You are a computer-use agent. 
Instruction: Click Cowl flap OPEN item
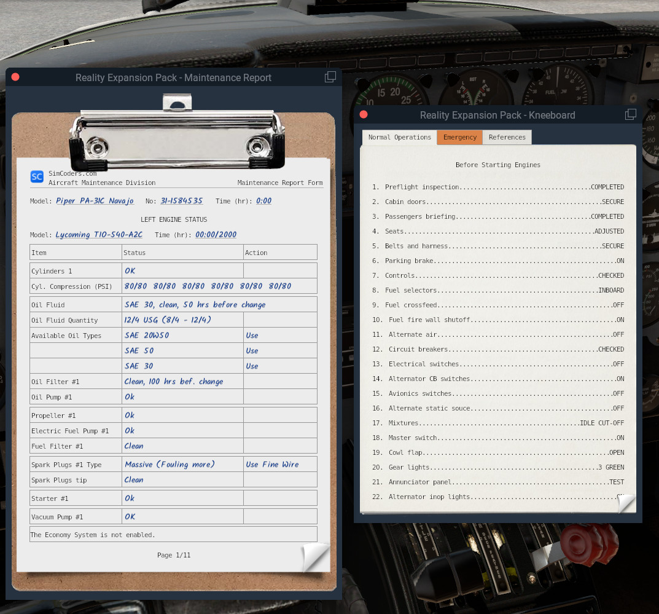pyautogui.click(x=498, y=452)
